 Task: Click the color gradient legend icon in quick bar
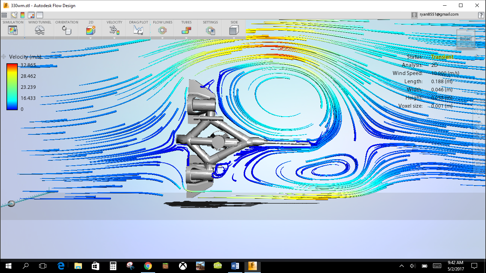[22, 15]
